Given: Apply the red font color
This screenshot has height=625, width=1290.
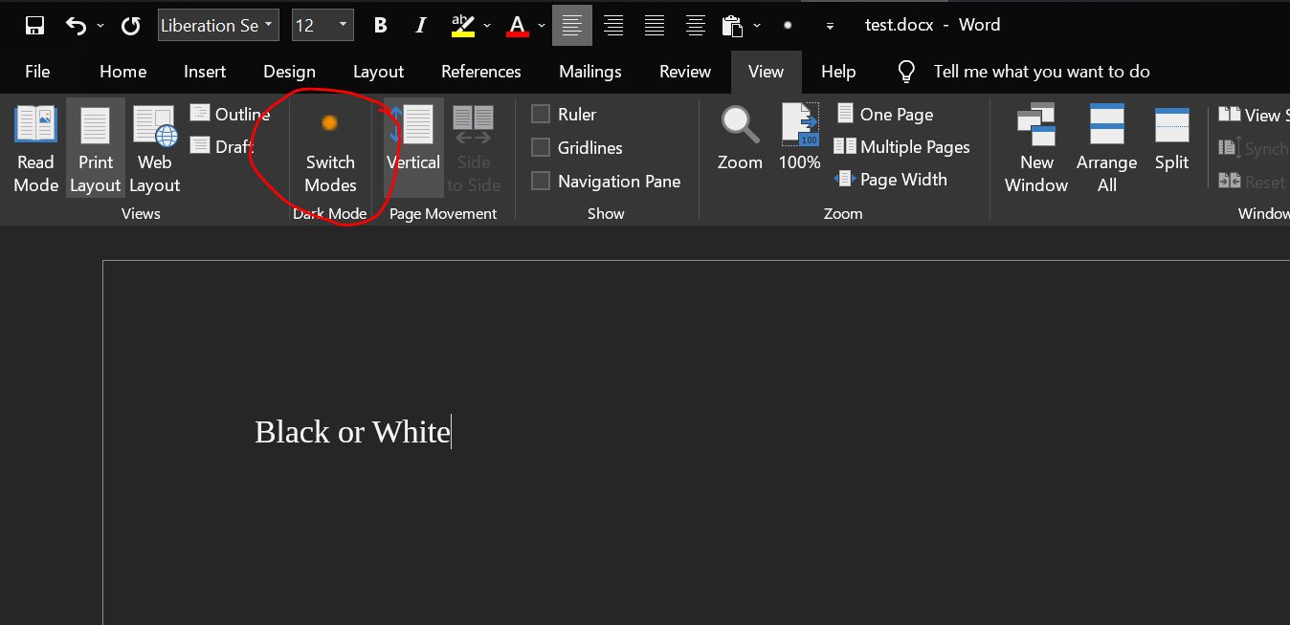Looking at the screenshot, I should [518, 26].
